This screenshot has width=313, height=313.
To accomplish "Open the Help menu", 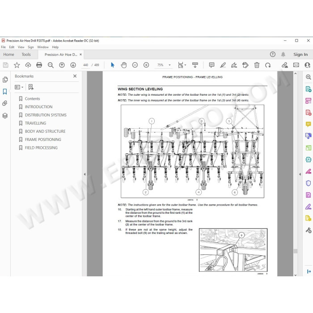I will [55, 47].
